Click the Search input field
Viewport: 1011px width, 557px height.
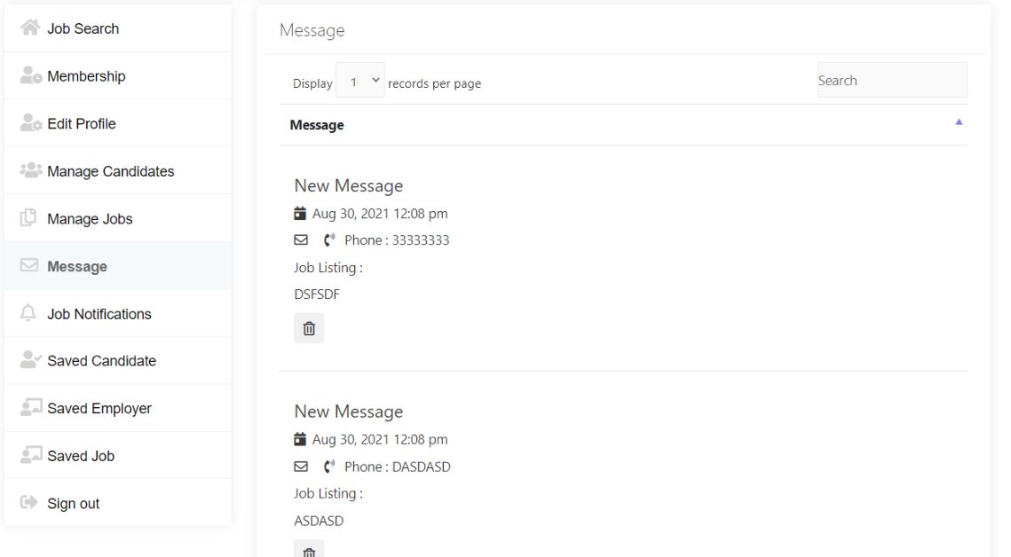click(891, 81)
